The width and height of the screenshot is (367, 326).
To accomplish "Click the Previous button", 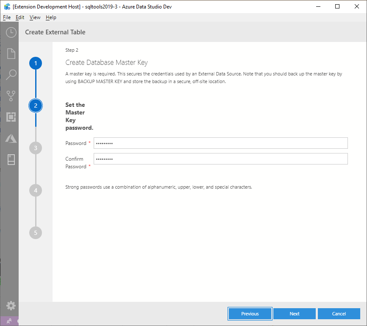I will (x=250, y=314).
